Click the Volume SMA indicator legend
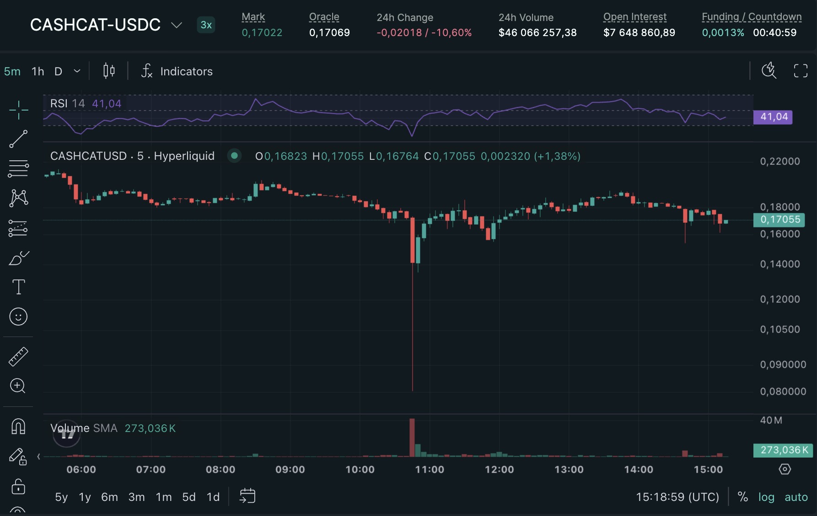The width and height of the screenshot is (817, 516). (113, 428)
